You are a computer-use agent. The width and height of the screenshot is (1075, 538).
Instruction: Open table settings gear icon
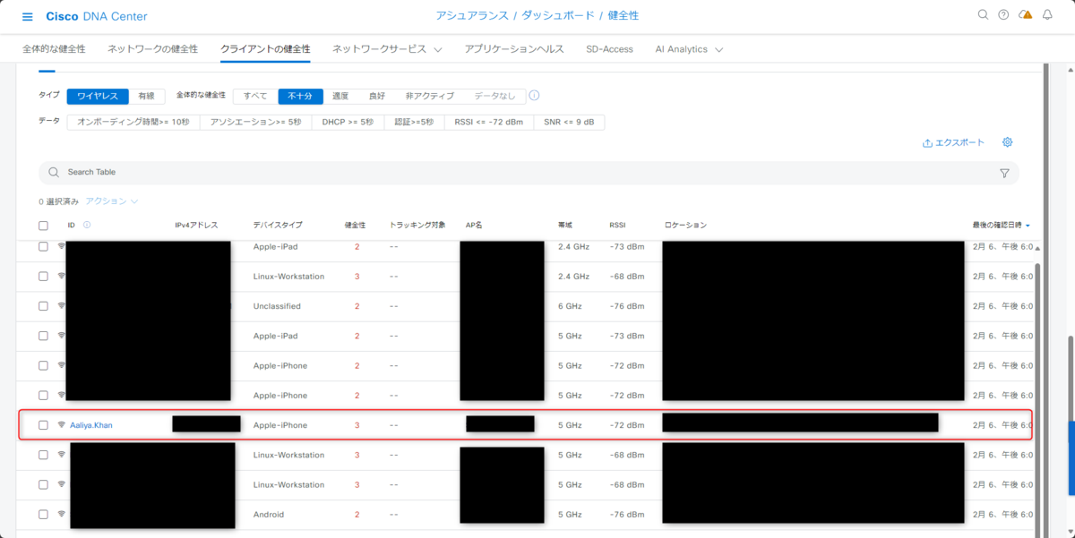coord(1008,142)
